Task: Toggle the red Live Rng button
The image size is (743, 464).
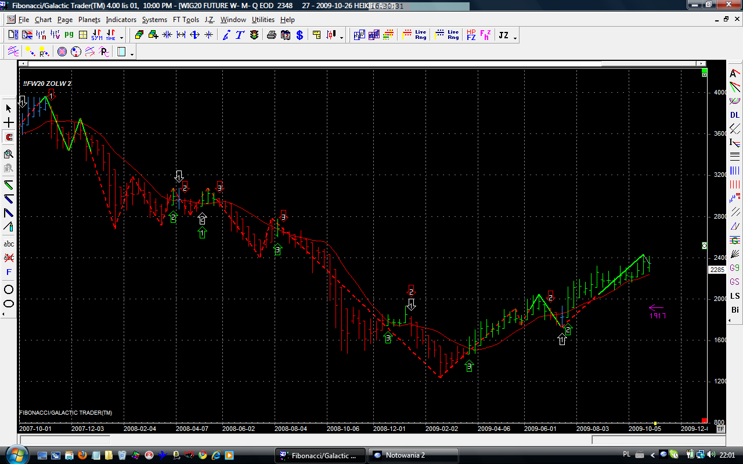Action: [x=414, y=35]
